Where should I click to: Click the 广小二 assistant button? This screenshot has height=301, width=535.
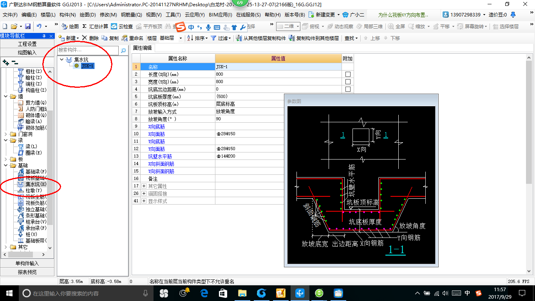click(x=354, y=15)
